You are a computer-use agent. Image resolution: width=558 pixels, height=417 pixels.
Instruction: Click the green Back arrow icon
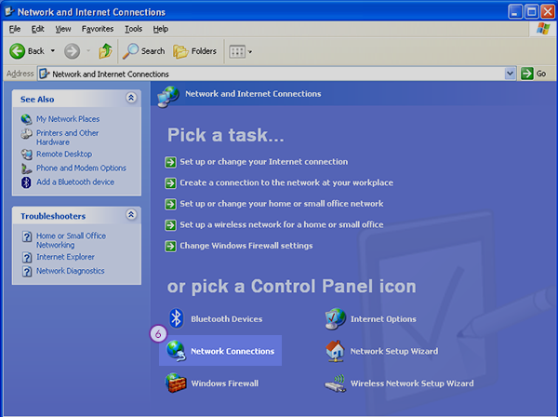click(x=17, y=51)
